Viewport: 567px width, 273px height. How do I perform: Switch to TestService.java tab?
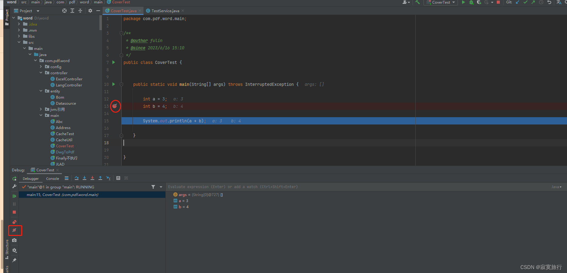coord(165,11)
